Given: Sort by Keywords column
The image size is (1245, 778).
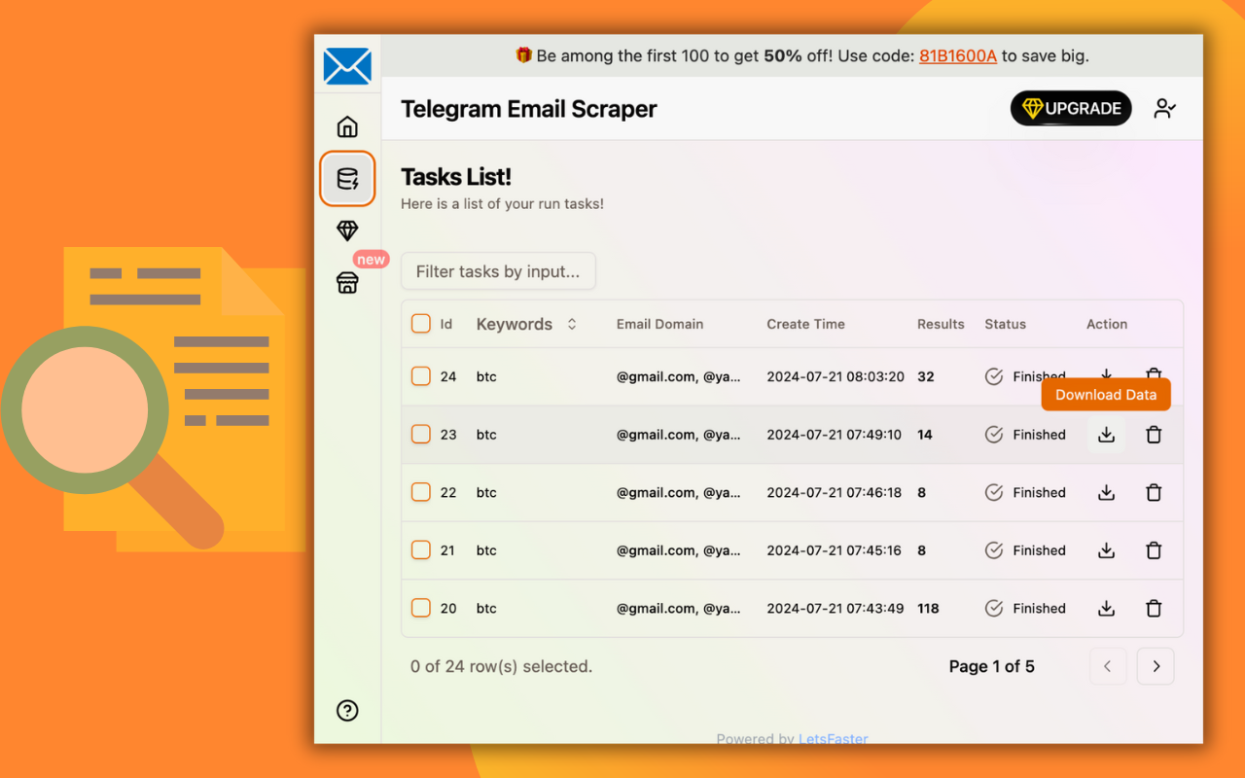Looking at the screenshot, I should point(526,324).
